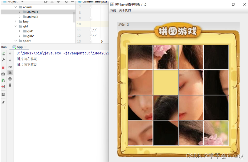Click the green bug debug icon
The height and width of the screenshot is (162, 248).
(x=3, y=80)
